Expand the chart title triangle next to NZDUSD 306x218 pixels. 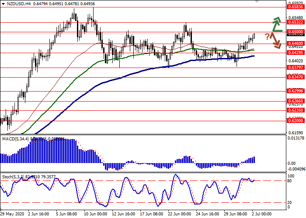[3, 3]
